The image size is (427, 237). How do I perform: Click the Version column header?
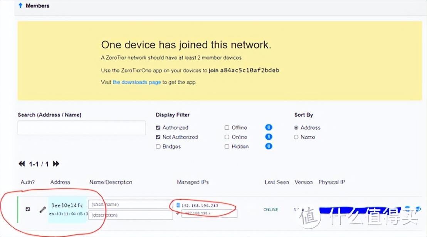pyautogui.click(x=303, y=182)
